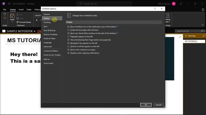Click the feed panel icon at top right
This screenshot has height=115, width=206.
pyautogui.click(x=203, y=10)
